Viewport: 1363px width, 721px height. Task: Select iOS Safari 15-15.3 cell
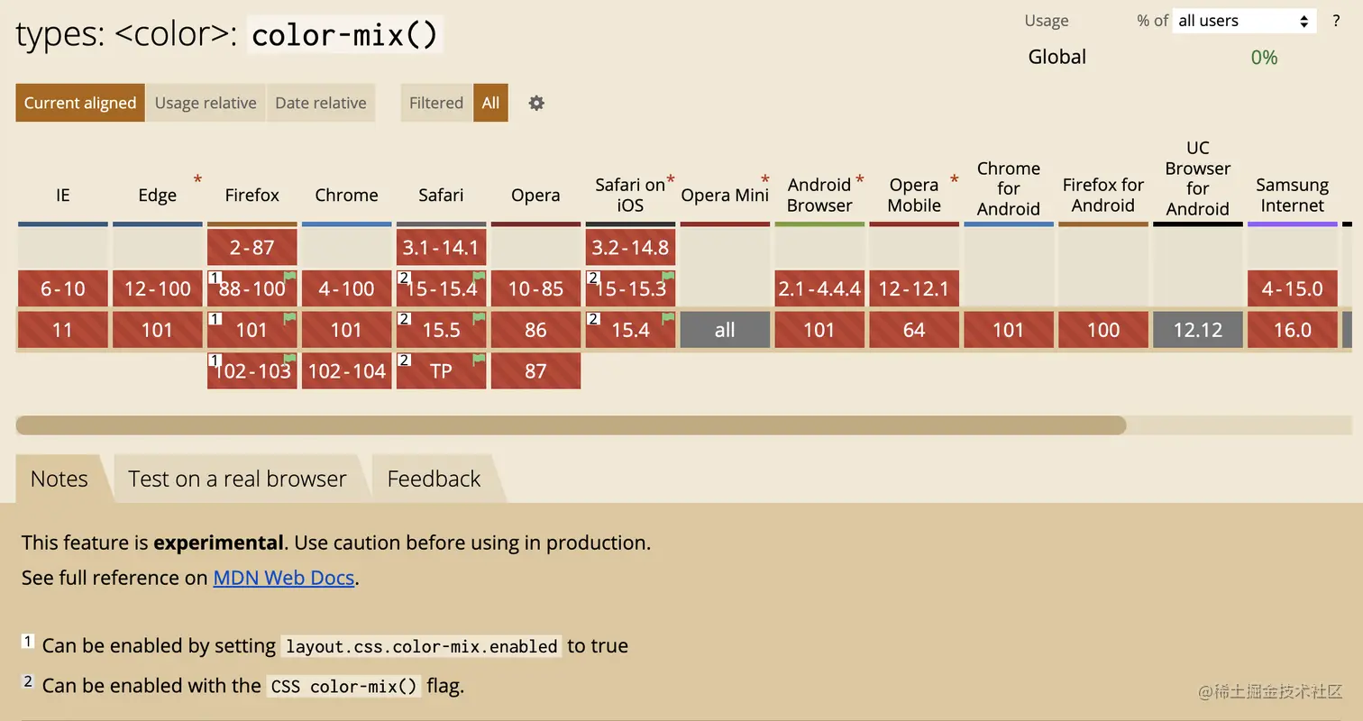(630, 288)
